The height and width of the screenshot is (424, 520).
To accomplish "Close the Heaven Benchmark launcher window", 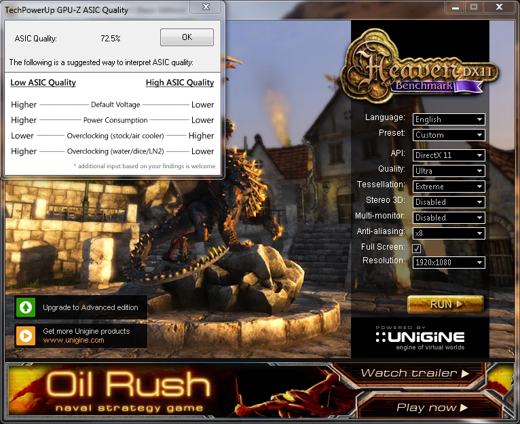I will pyautogui.click(x=499, y=7).
